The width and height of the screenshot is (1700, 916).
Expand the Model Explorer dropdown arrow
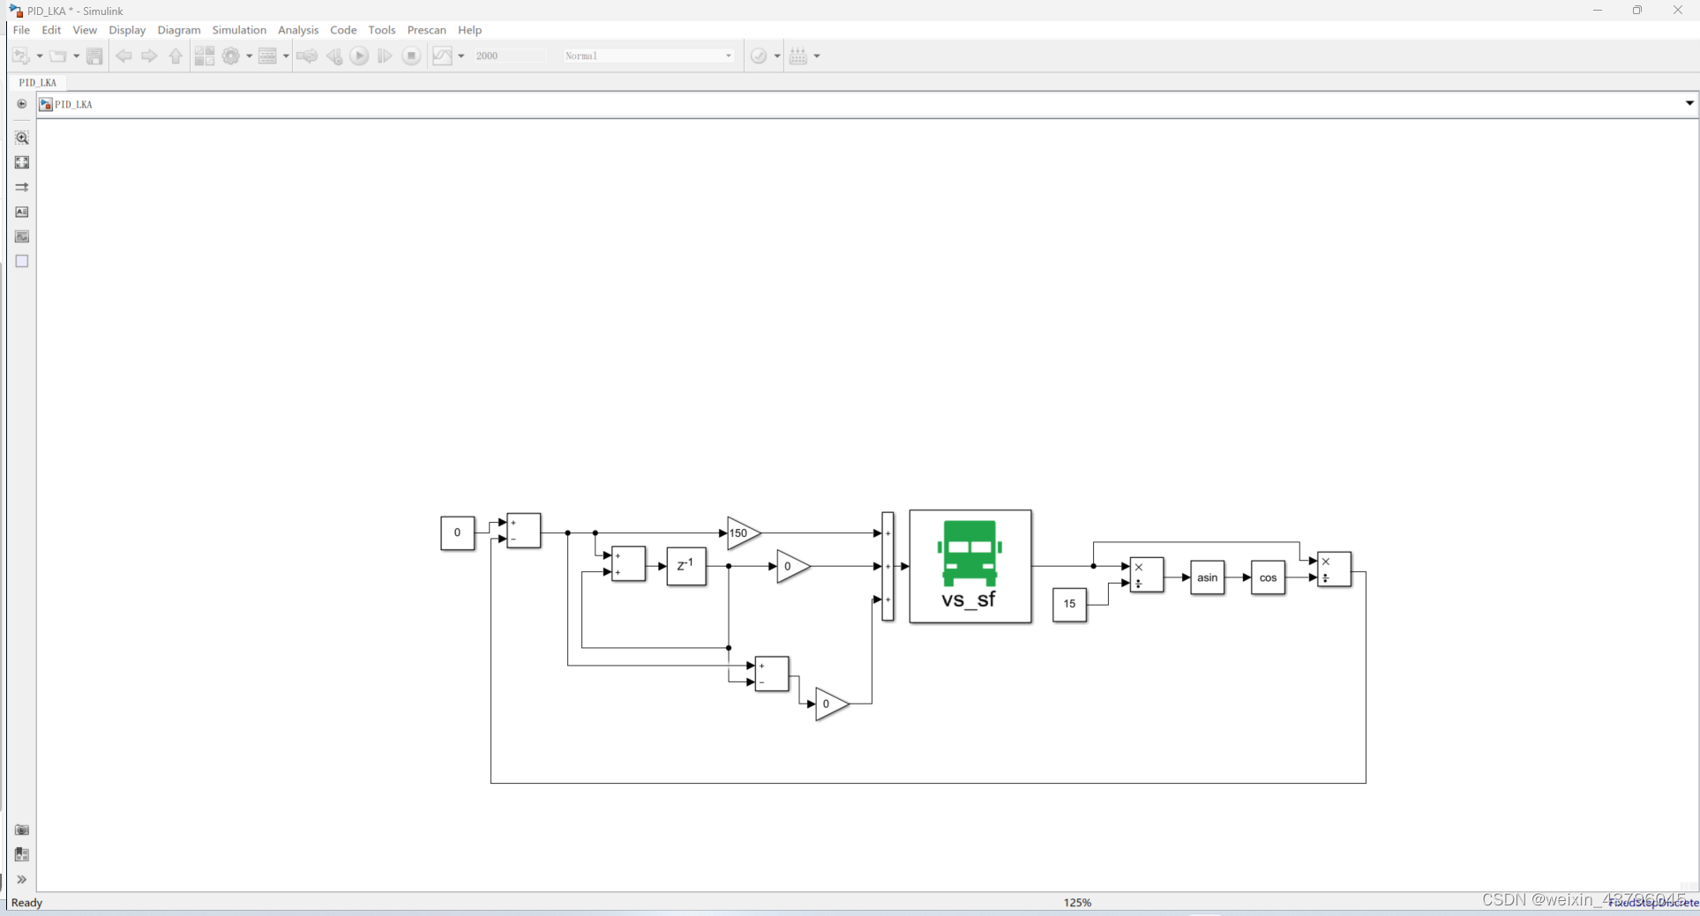[x=286, y=56]
